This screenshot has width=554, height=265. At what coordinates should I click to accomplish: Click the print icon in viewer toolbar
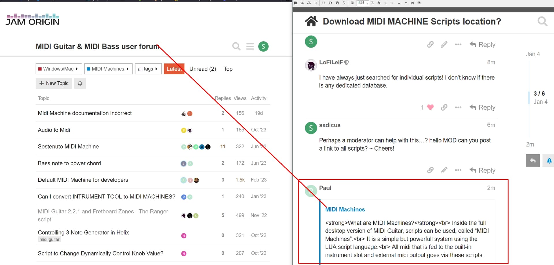pos(309,3)
